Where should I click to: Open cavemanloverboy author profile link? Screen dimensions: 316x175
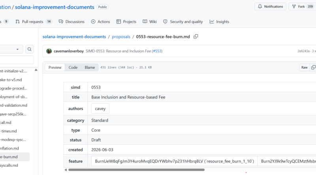(x=68, y=51)
